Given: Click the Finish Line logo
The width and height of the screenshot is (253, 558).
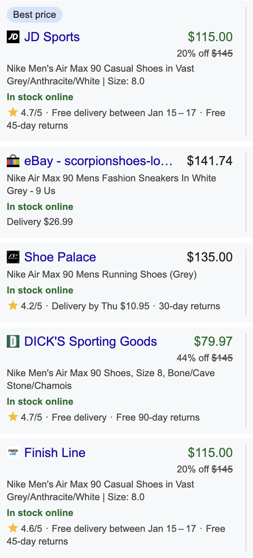Looking at the screenshot, I should pyautogui.click(x=12, y=452).
